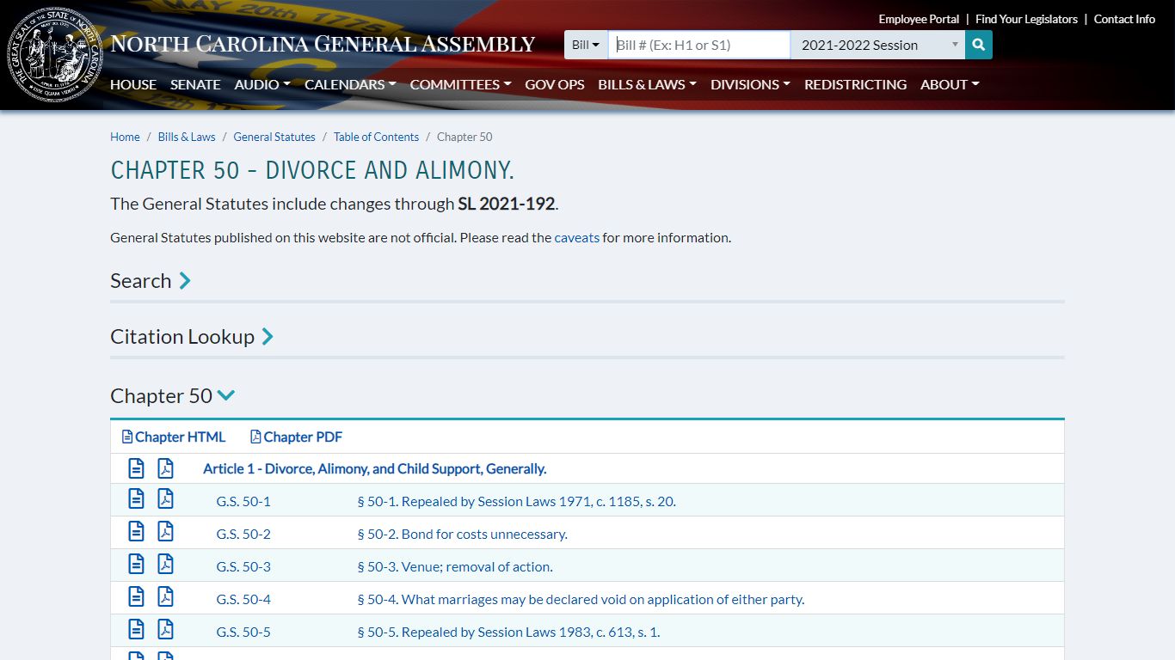Go to Bills & Laws breadcrumb

(x=187, y=137)
